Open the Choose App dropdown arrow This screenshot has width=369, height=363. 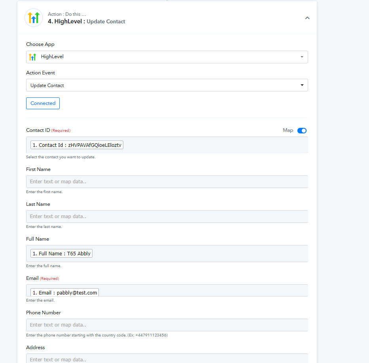pos(302,57)
